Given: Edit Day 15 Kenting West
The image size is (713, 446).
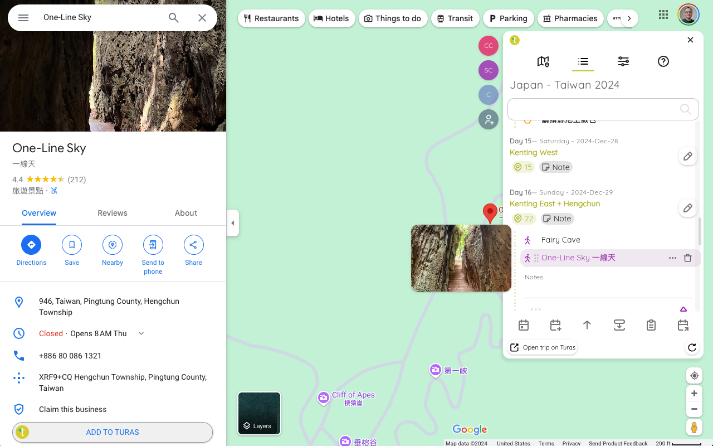Looking at the screenshot, I should point(688,157).
